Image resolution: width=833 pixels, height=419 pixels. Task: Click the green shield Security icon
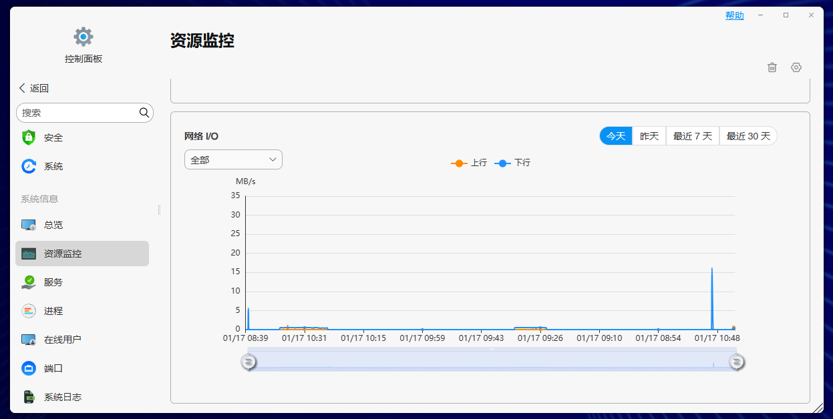pos(28,137)
